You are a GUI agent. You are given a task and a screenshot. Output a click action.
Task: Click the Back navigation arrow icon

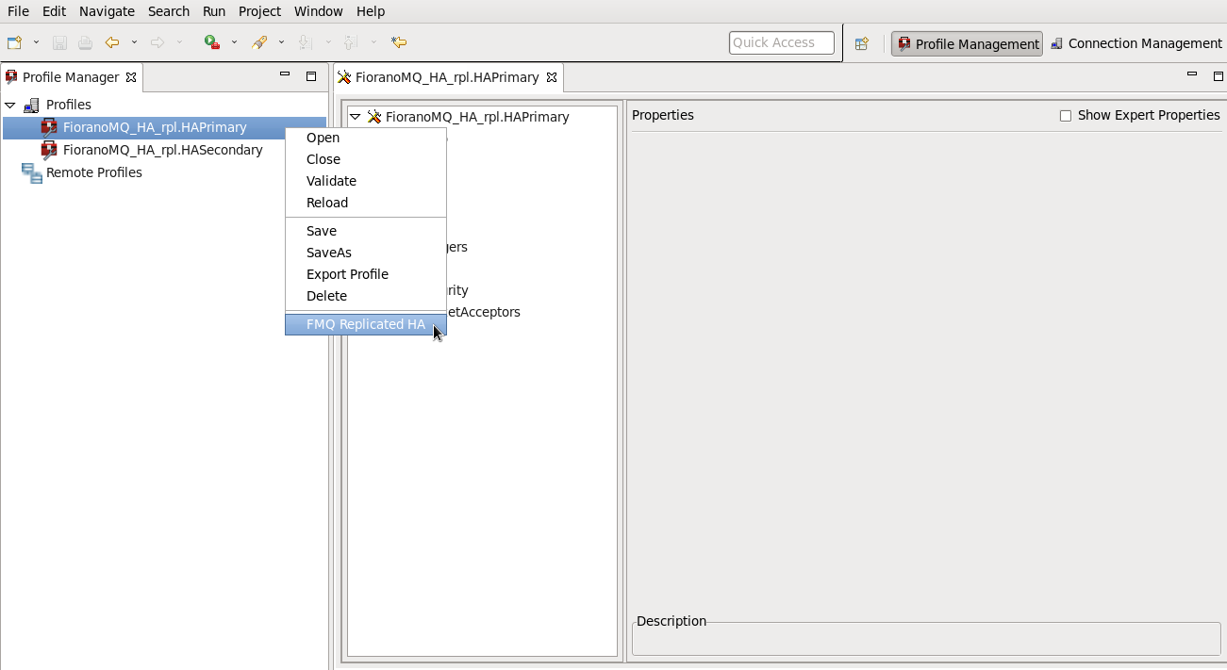pos(112,42)
